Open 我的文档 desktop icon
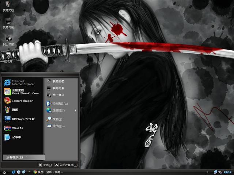Image resolution: width=234 pixels, height=175 pixels. [x=8, y=7]
